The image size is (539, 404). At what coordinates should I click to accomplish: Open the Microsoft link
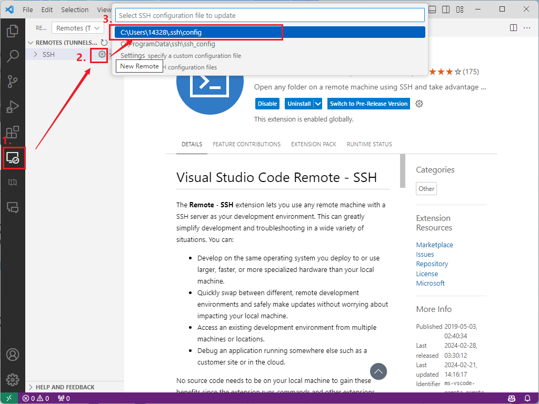coord(431,284)
